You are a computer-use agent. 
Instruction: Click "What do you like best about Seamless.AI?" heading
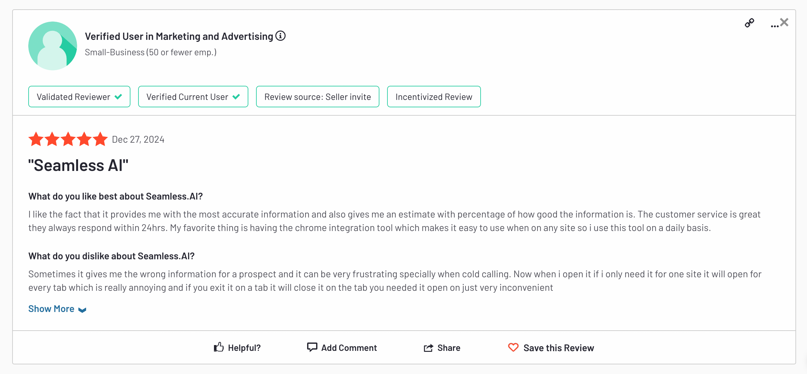click(x=116, y=196)
